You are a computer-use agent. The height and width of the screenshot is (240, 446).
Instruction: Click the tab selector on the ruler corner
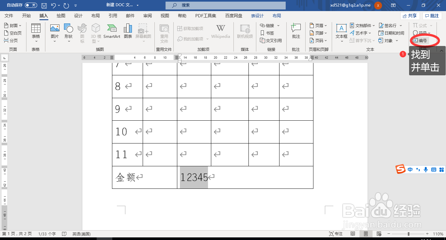[5, 58]
